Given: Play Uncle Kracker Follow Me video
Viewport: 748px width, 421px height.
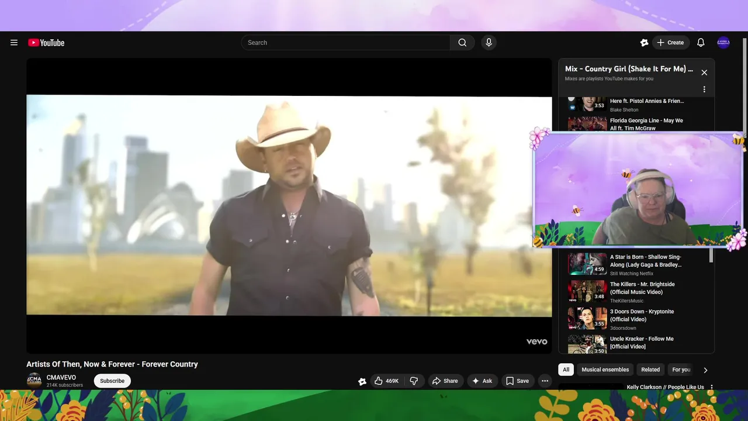Looking at the screenshot, I should pyautogui.click(x=642, y=343).
